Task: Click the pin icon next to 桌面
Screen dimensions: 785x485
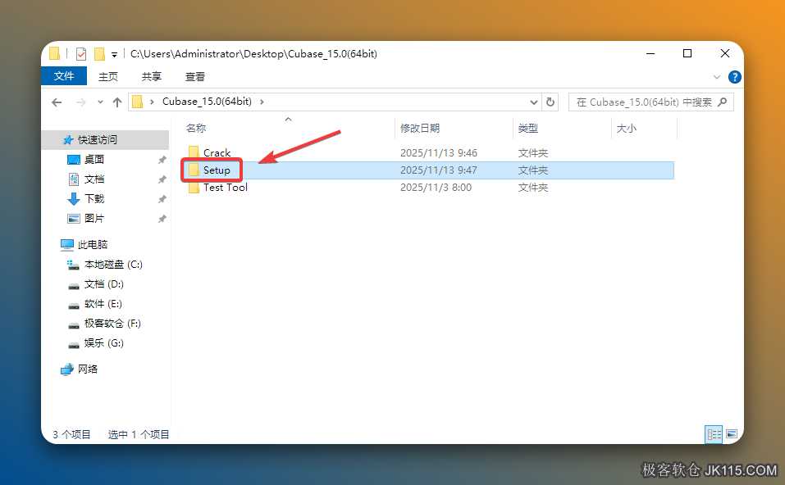Action: pos(162,160)
